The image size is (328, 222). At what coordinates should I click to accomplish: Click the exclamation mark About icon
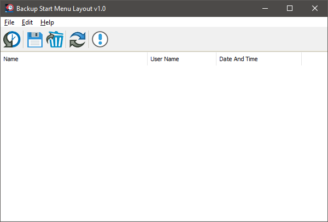(100, 39)
